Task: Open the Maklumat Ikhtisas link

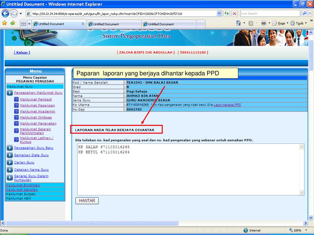Action: pyautogui.click(x=36, y=117)
